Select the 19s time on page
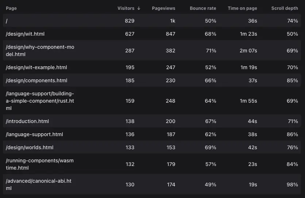The width and height of the screenshot is (305, 198). (253, 185)
